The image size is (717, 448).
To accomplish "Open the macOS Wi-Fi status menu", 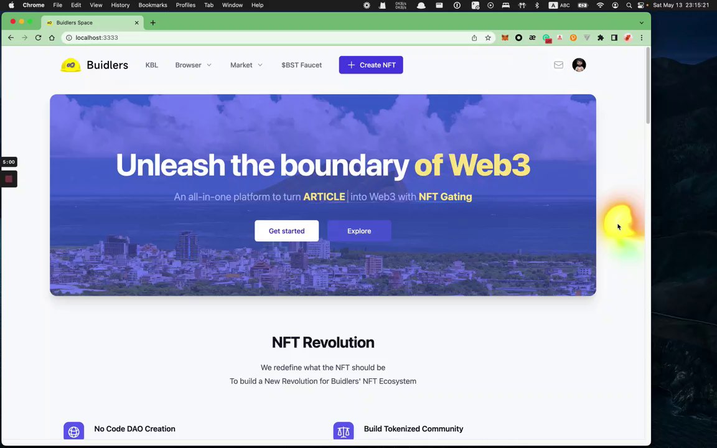I will click(601, 5).
